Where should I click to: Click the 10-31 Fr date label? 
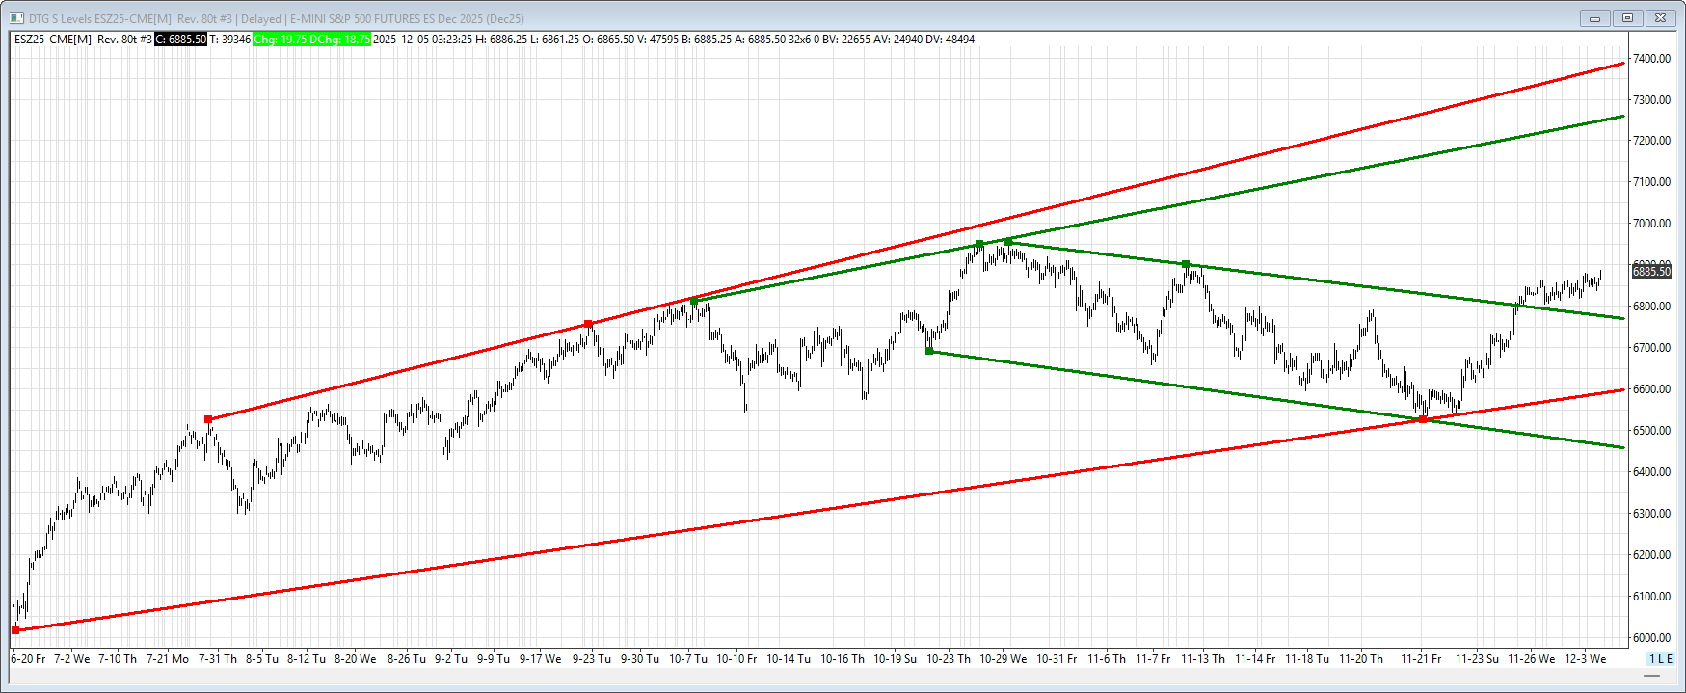[x=1057, y=659]
